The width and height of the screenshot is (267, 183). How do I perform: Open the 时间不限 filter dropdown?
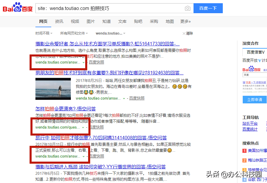pyautogui.click(x=44, y=33)
